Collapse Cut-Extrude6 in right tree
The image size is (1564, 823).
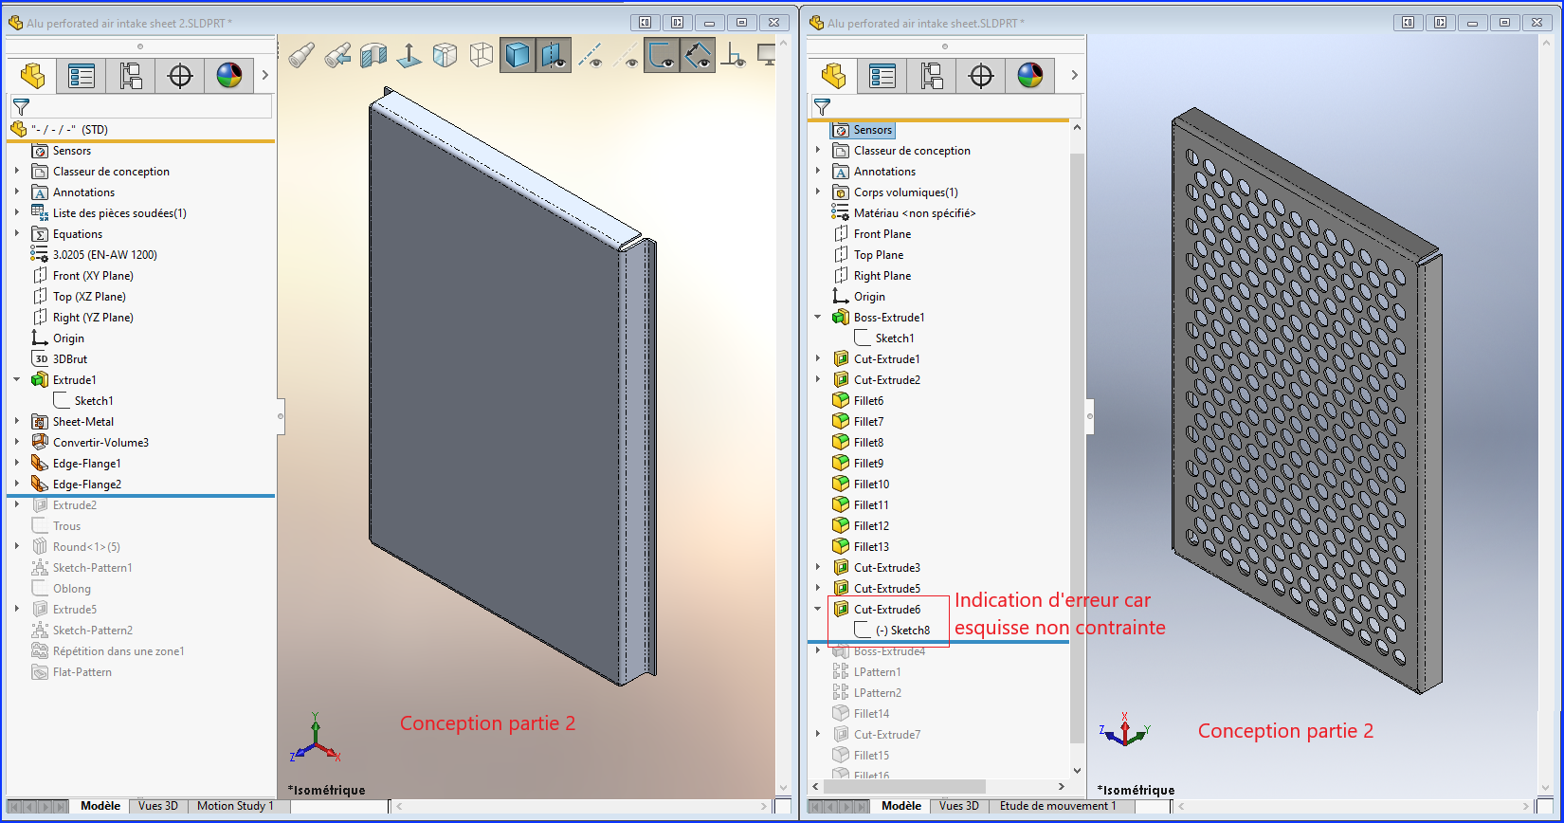[818, 610]
